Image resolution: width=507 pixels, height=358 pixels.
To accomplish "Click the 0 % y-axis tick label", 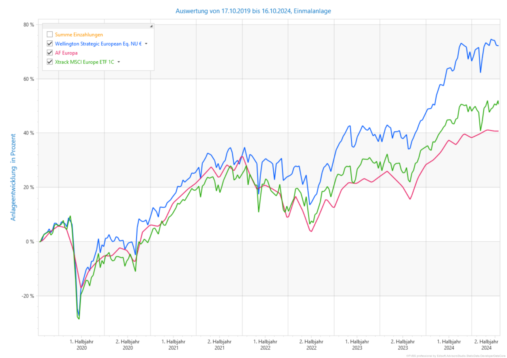I will [x=30, y=241].
